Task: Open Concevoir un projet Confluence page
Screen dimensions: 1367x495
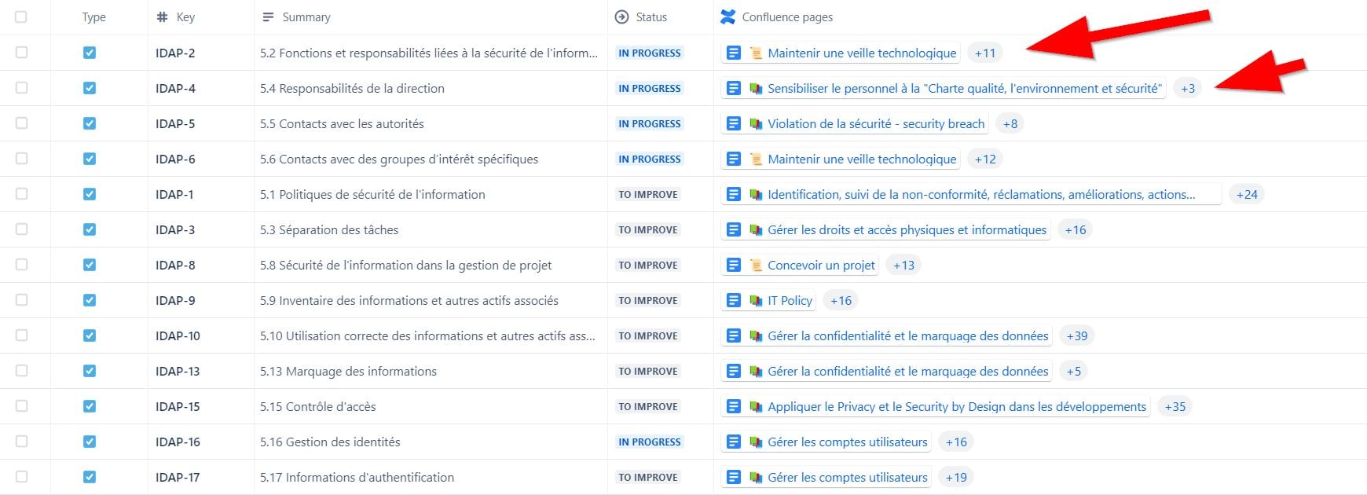Action: [x=821, y=265]
